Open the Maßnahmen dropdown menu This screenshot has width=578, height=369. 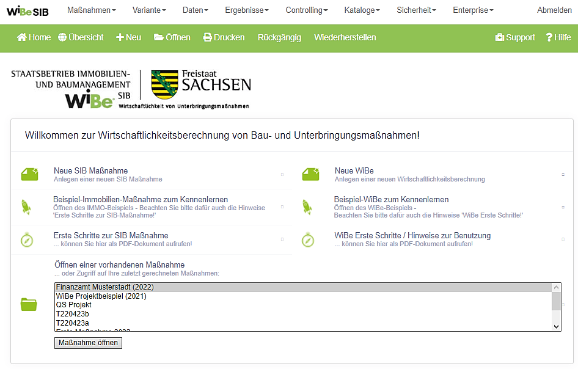90,10
